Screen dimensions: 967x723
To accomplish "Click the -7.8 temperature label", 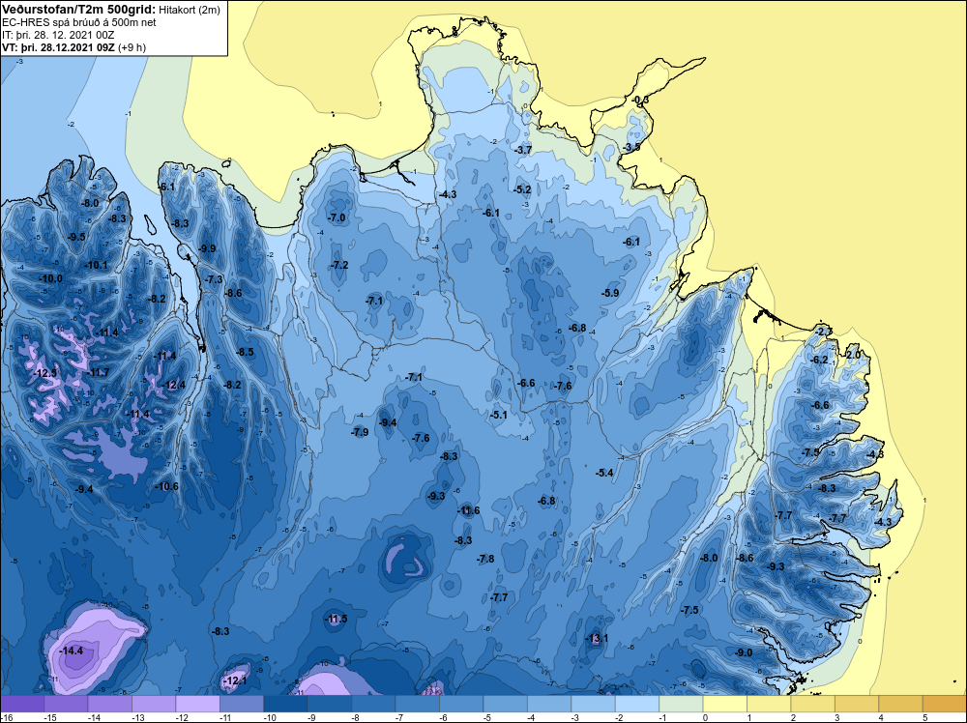I will coord(486,559).
